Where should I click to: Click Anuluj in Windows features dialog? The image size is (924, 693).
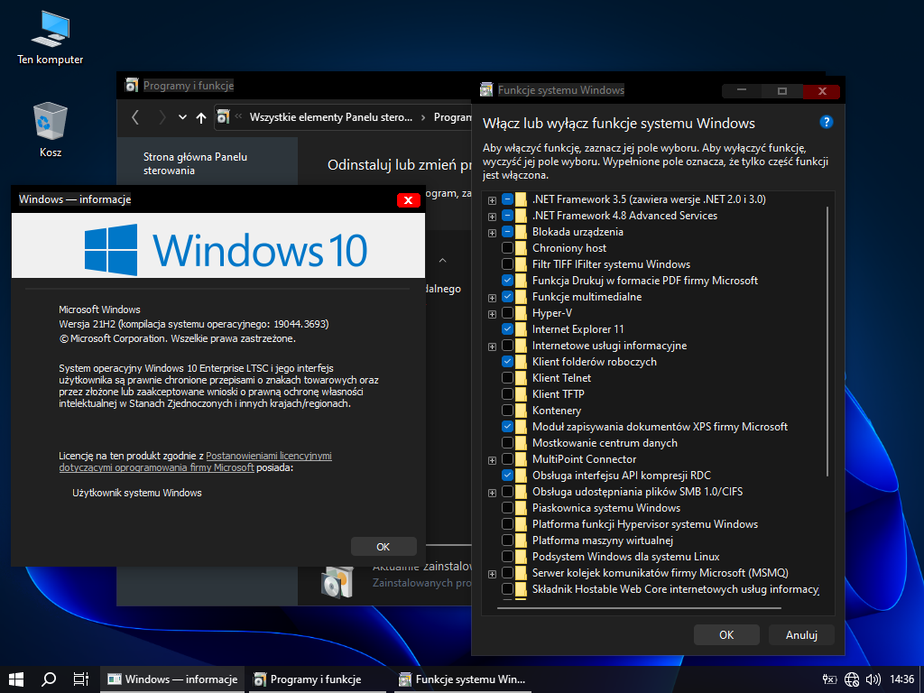[800, 634]
